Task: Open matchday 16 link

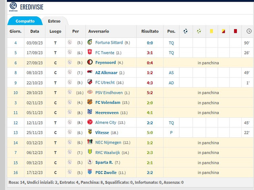Action: [15, 173]
